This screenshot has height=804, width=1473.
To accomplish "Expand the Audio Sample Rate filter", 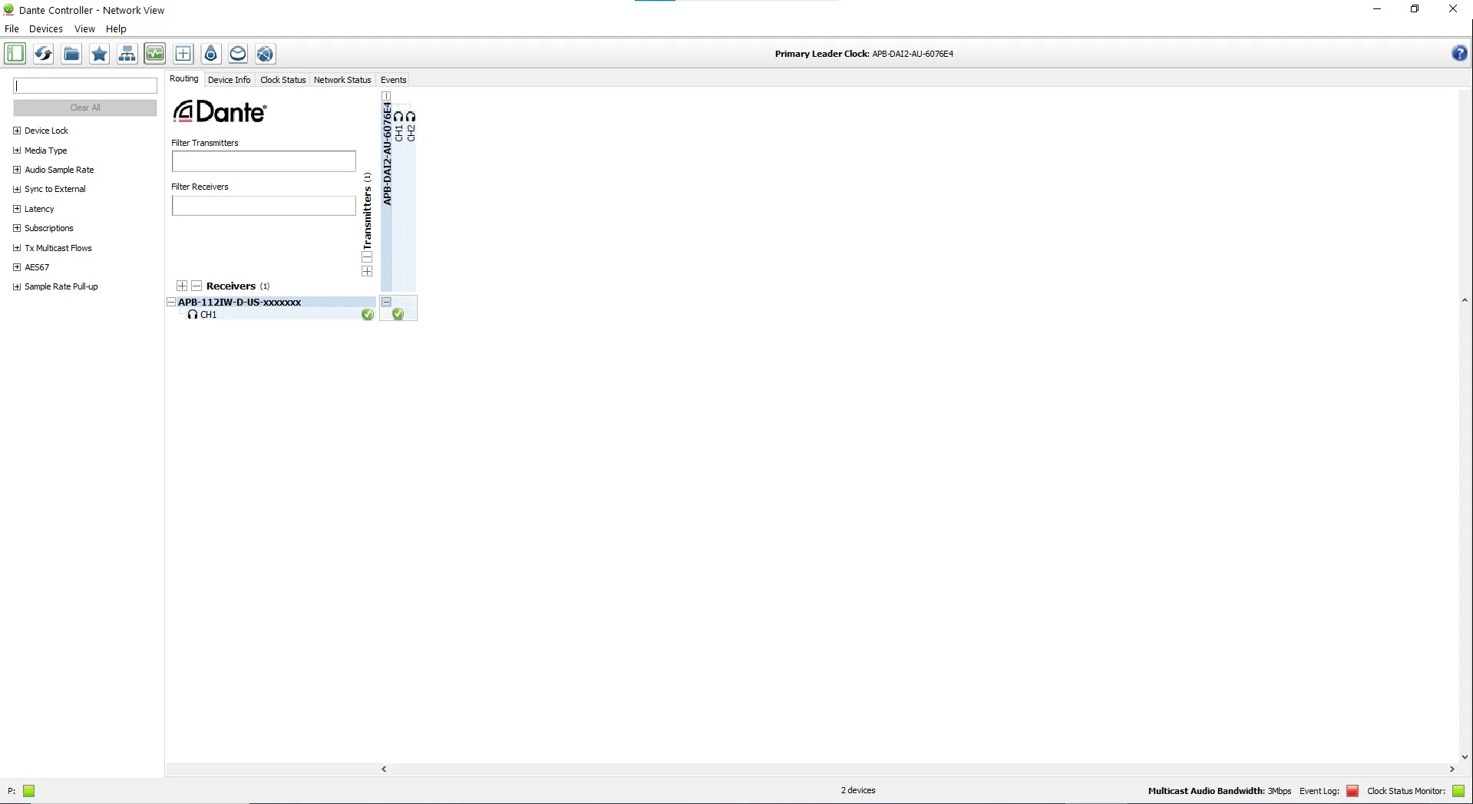I will pos(17,170).
